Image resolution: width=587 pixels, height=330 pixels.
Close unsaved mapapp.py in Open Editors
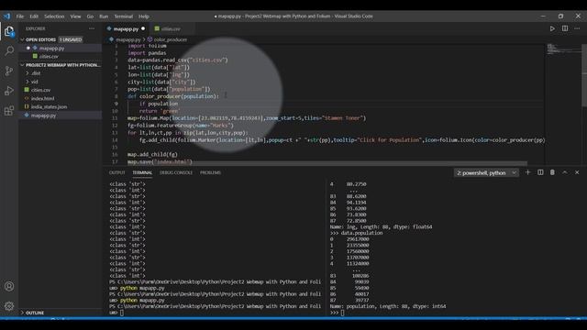pyautogui.click(x=28, y=48)
